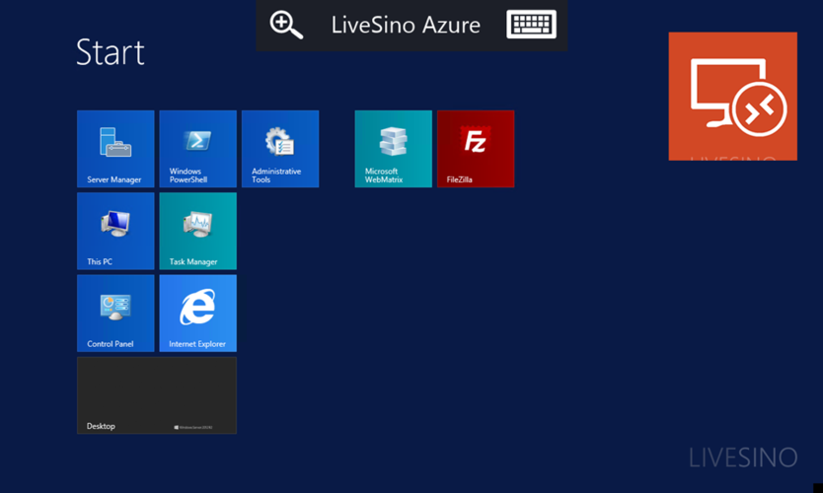This screenshot has height=493, width=823.
Task: Launch the Task Manager tile
Action: [198, 232]
